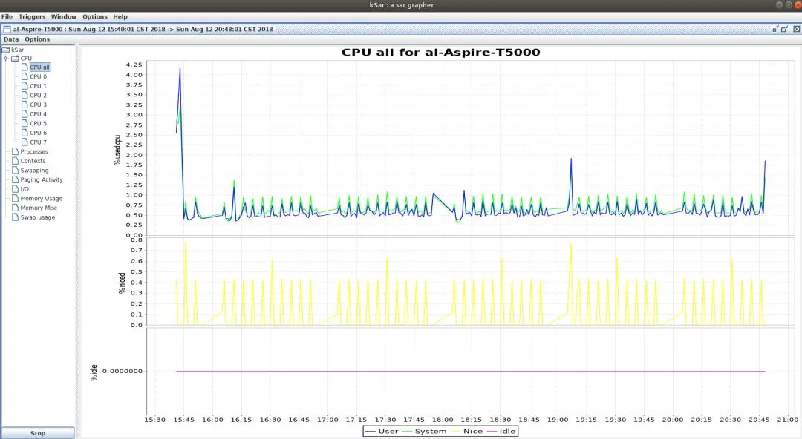Click the % used cpu axis label
The height and width of the screenshot is (439, 802).
point(117,150)
